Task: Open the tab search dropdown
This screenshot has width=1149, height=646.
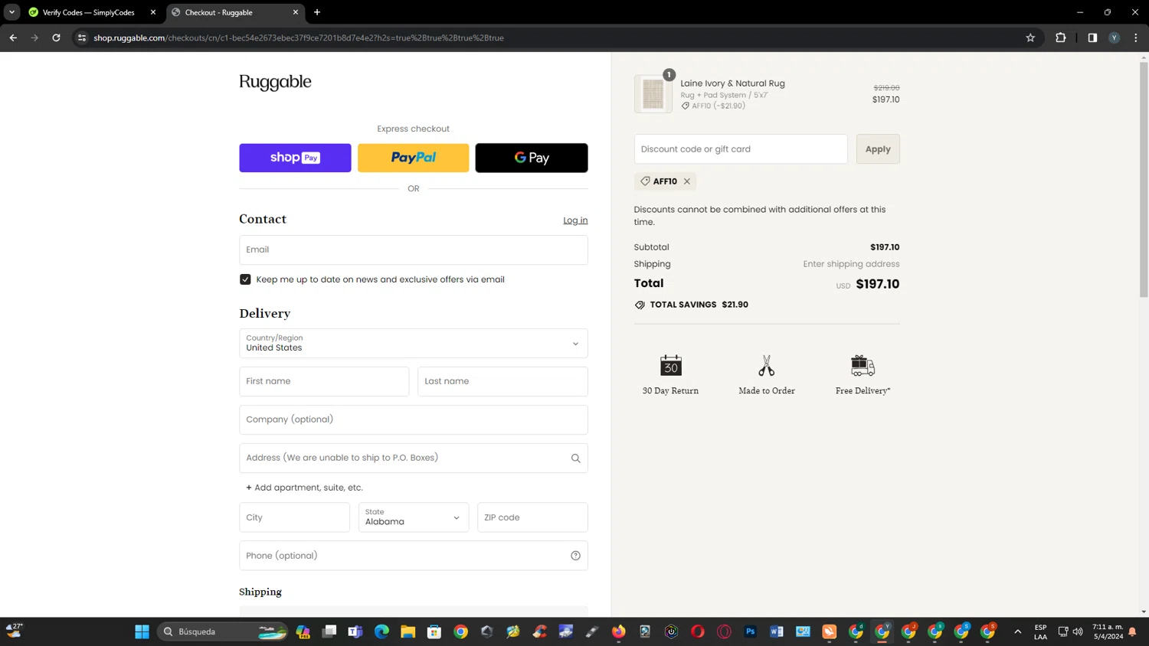Action: point(11,12)
